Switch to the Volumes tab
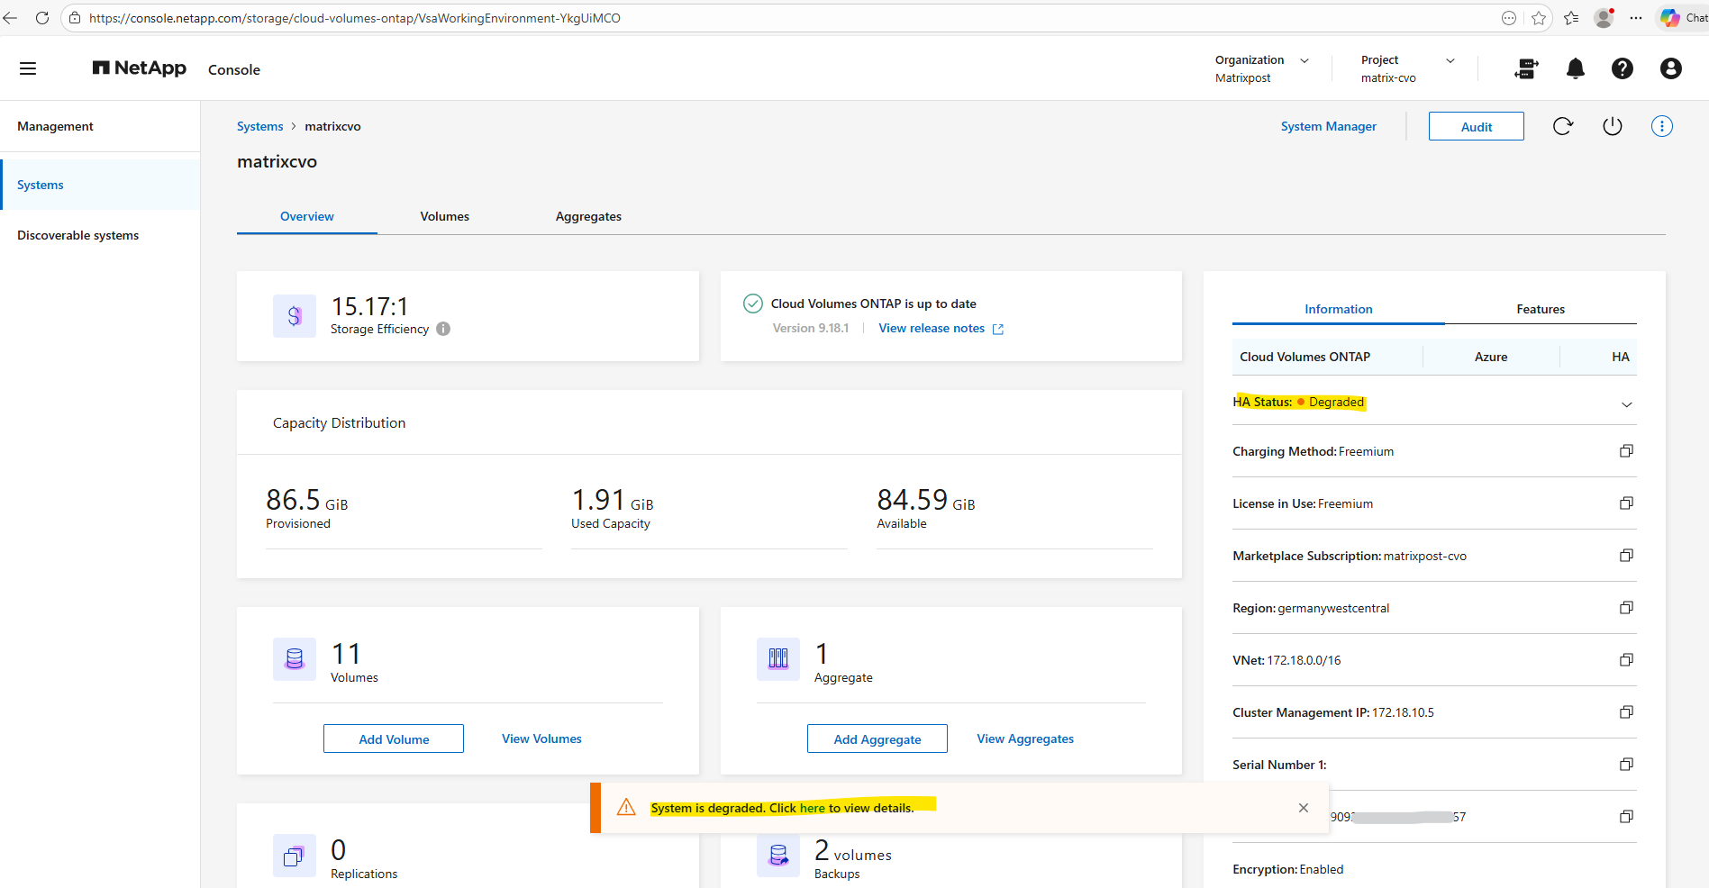Screen dimensions: 1709x888 point(444,216)
